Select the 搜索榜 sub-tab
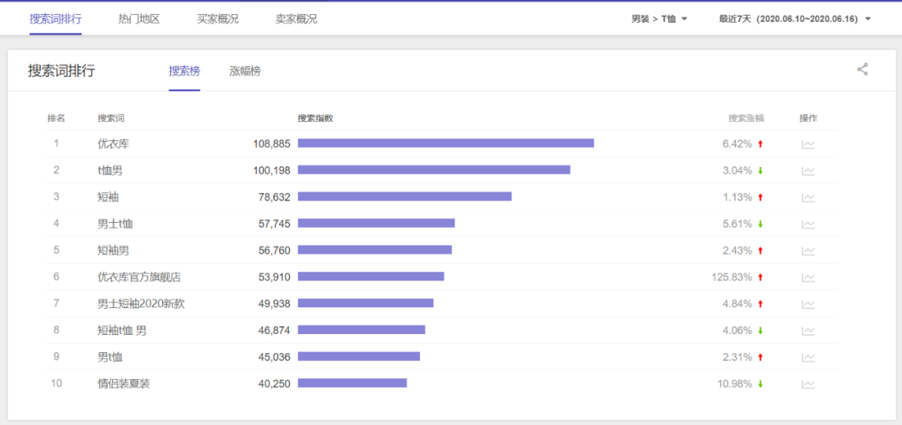Screen dimensions: 902x425 pyautogui.click(x=184, y=71)
